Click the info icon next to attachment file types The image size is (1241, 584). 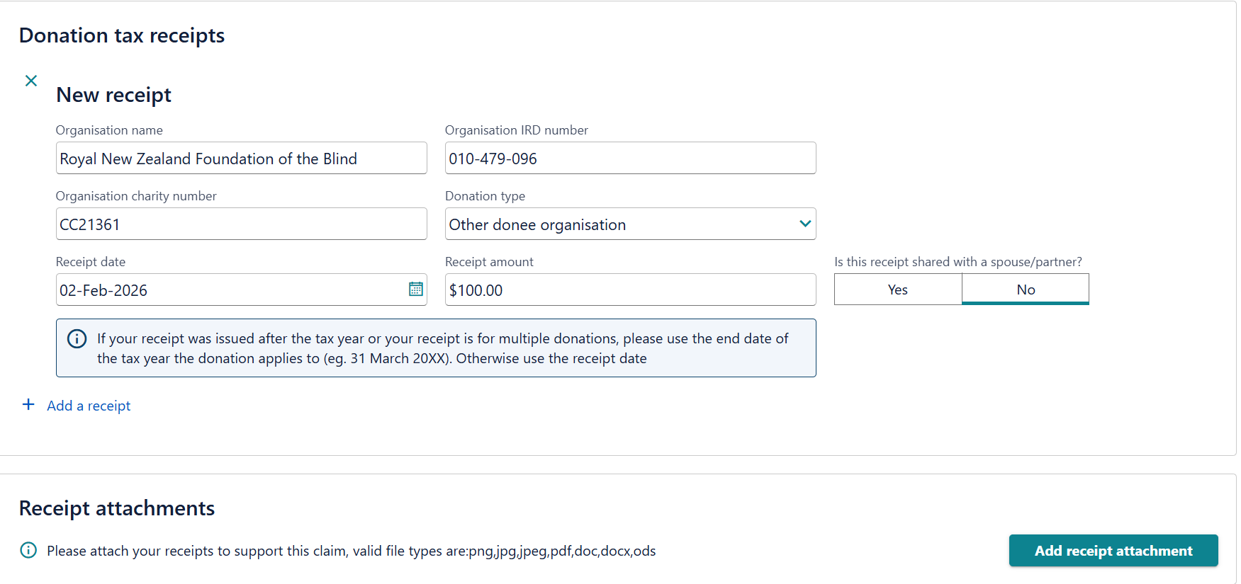(x=28, y=550)
